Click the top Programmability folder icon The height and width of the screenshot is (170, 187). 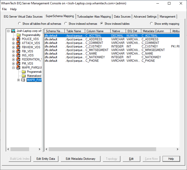click(18, 35)
